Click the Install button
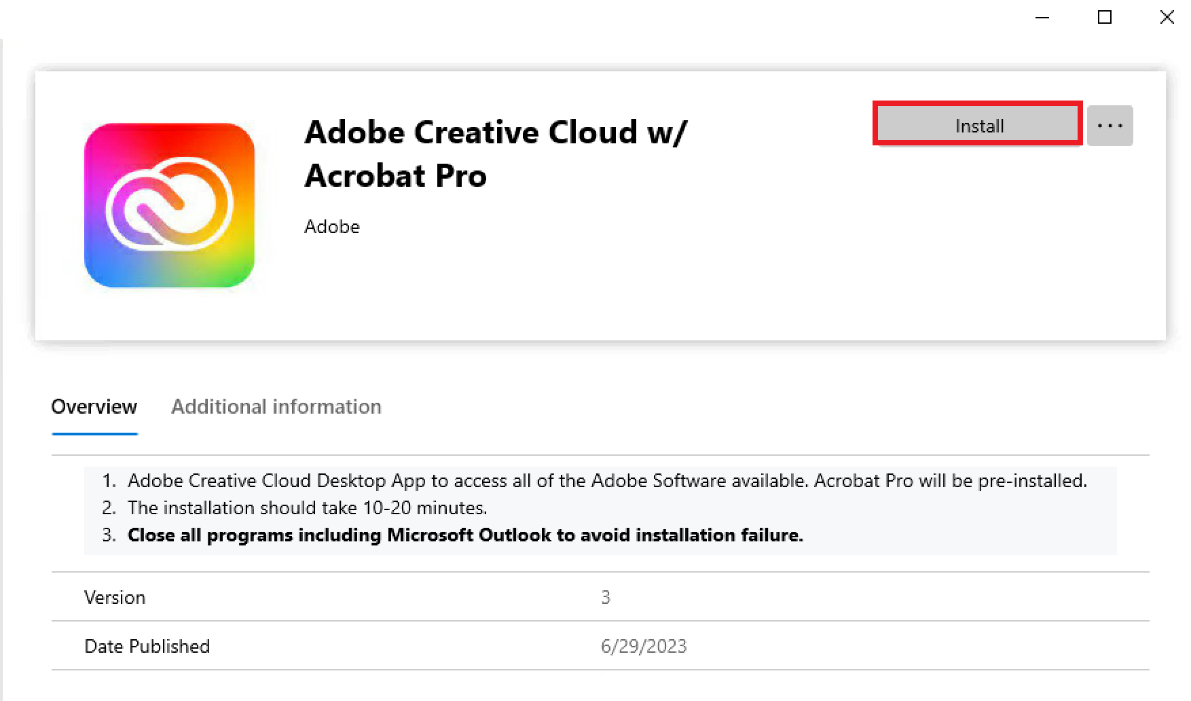1191x701 pixels. pos(978,125)
